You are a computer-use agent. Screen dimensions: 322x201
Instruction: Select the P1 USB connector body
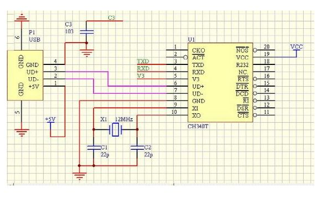[x=25, y=76]
